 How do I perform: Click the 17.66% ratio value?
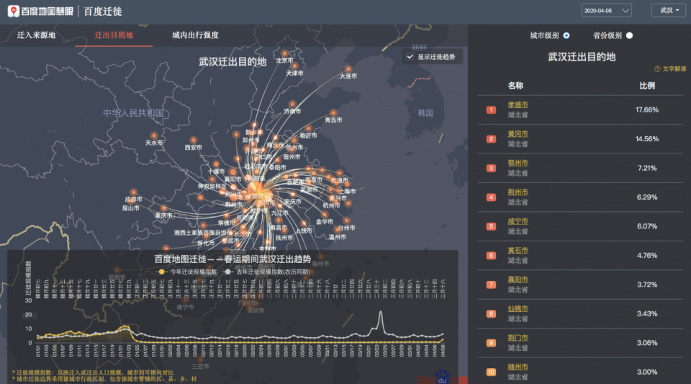tap(647, 110)
